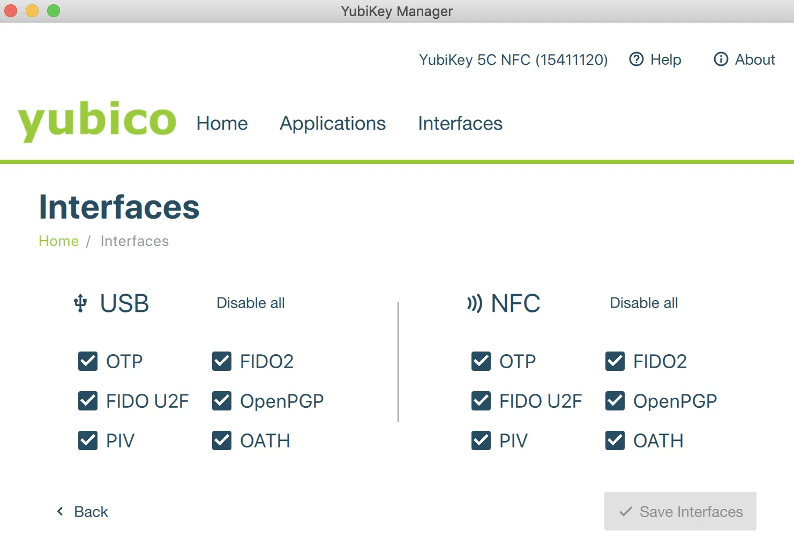The width and height of the screenshot is (794, 553).
Task: Click the YubiKey 5C NFC device label
Action: coord(513,59)
